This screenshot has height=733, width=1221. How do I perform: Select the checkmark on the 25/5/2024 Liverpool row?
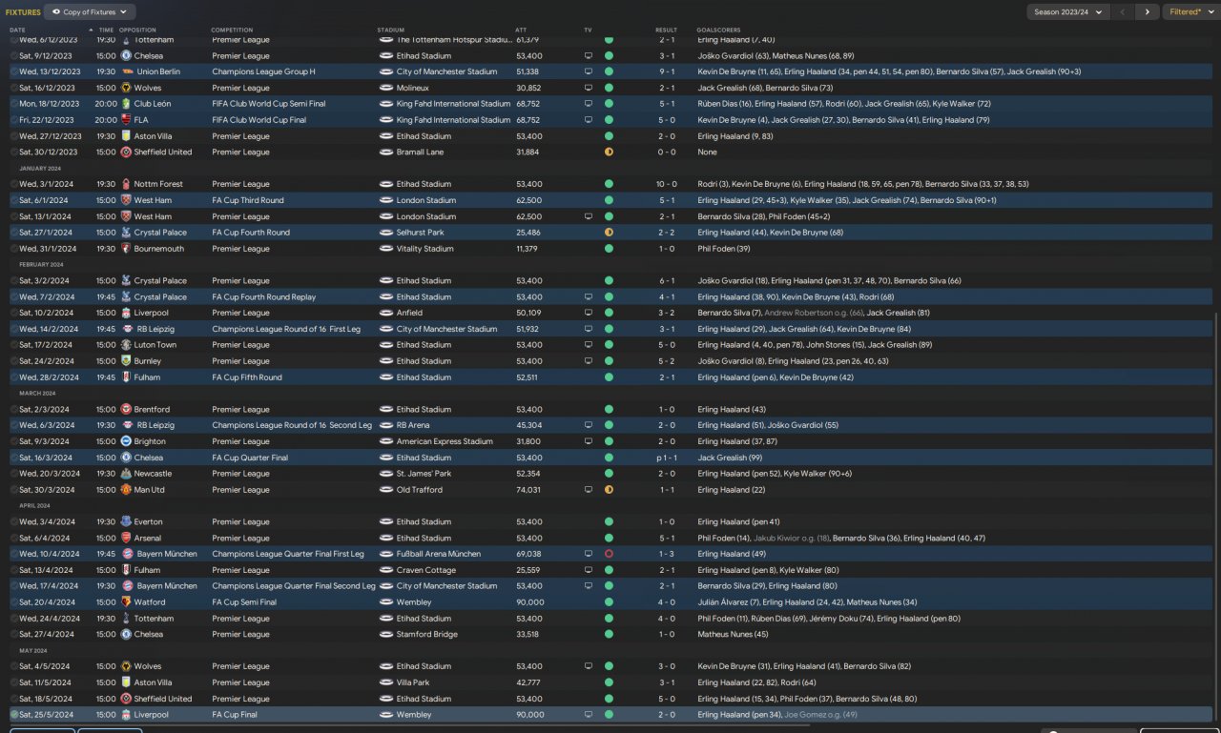(14, 715)
